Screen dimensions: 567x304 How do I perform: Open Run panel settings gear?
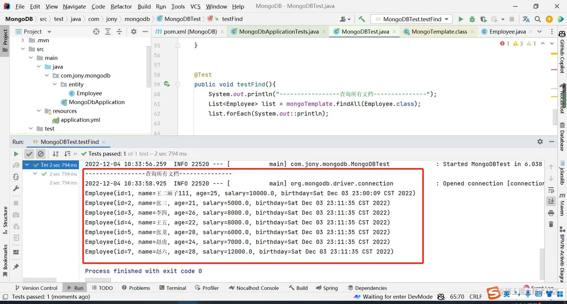(540, 142)
